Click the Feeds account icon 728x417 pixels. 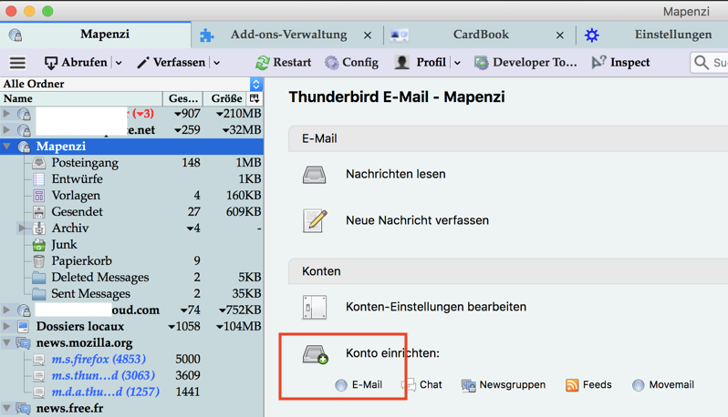[572, 385]
